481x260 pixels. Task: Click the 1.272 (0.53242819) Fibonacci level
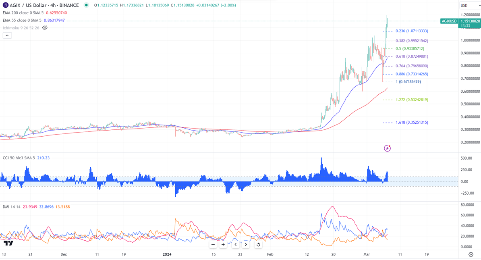click(x=412, y=100)
